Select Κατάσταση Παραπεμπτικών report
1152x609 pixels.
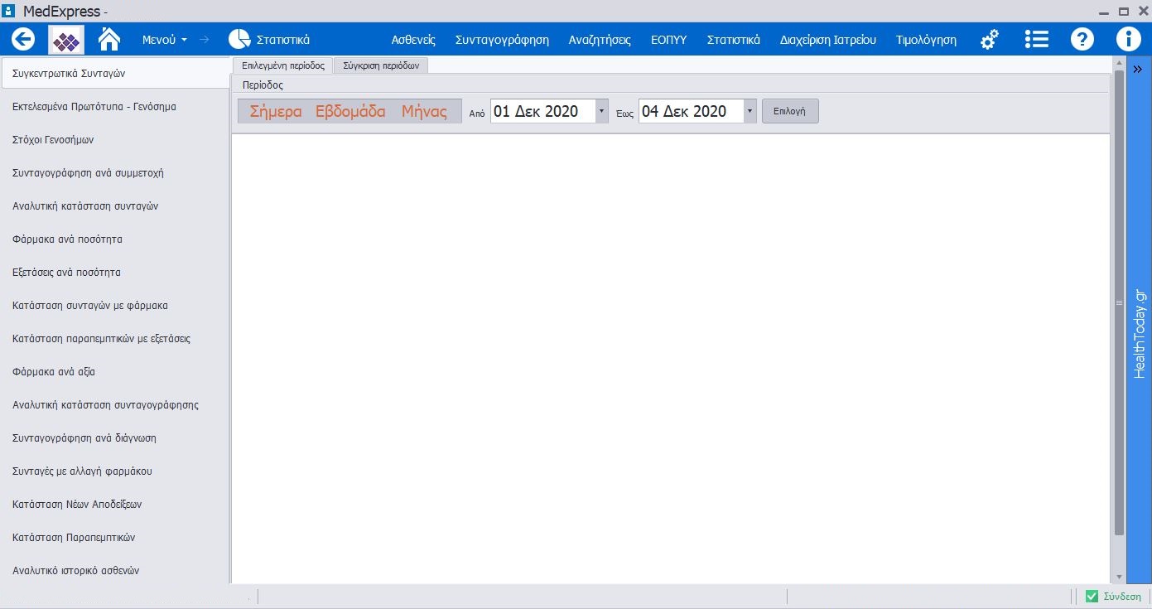(114, 537)
